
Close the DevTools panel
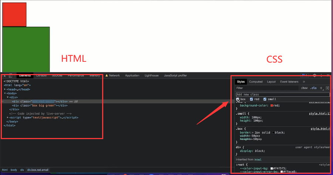click(x=328, y=75)
